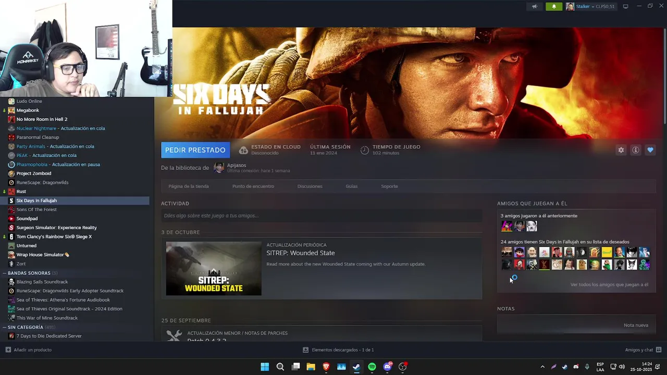This screenshot has height=375, width=667.
Task: Select Megabonk in library list
Action: tap(28, 110)
